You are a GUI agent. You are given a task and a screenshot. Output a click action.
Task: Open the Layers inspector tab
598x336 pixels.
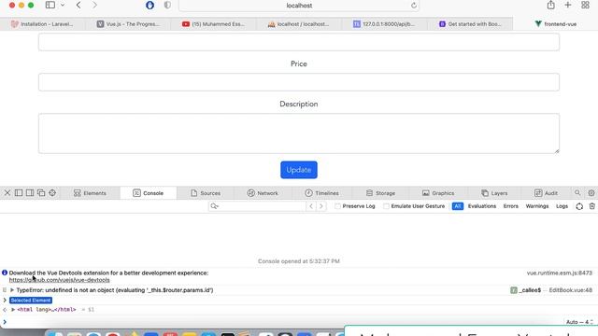(x=494, y=193)
